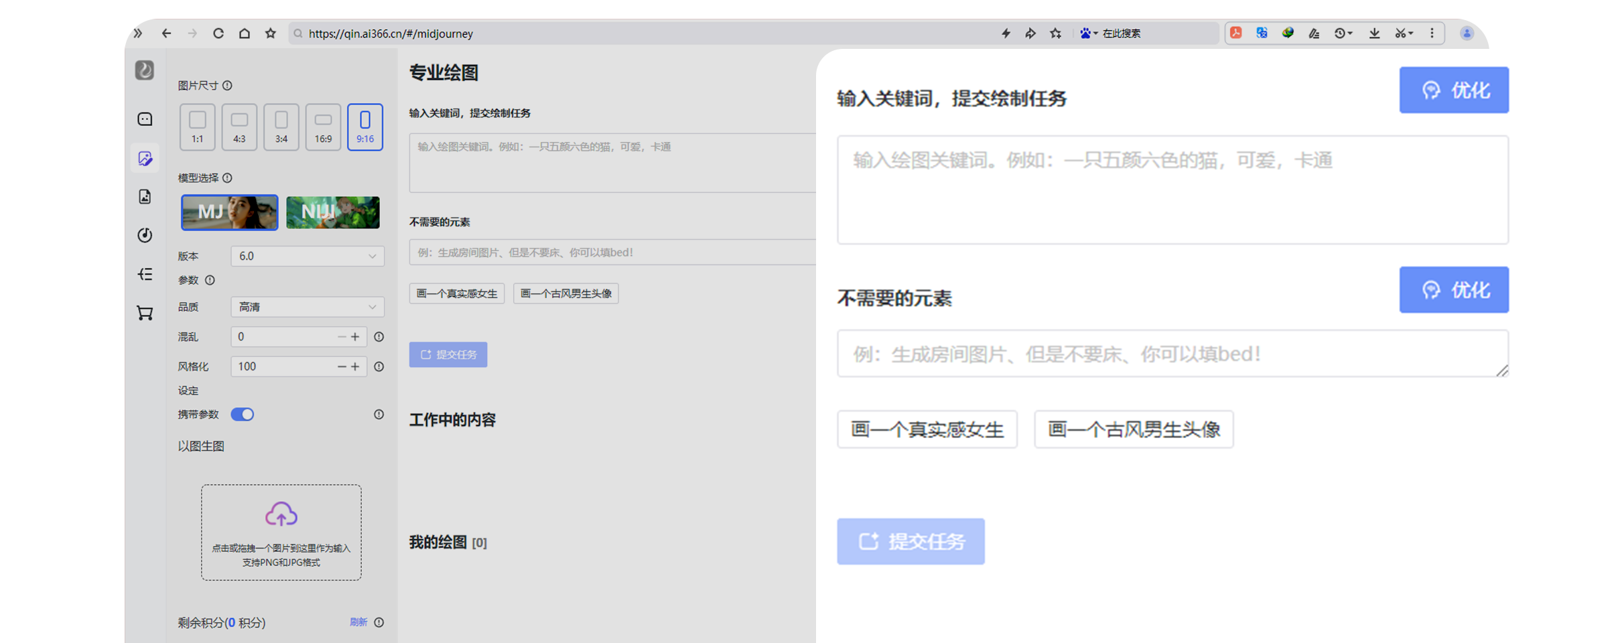
Task: Select the 1:1 aspect ratio option
Action: tap(197, 127)
